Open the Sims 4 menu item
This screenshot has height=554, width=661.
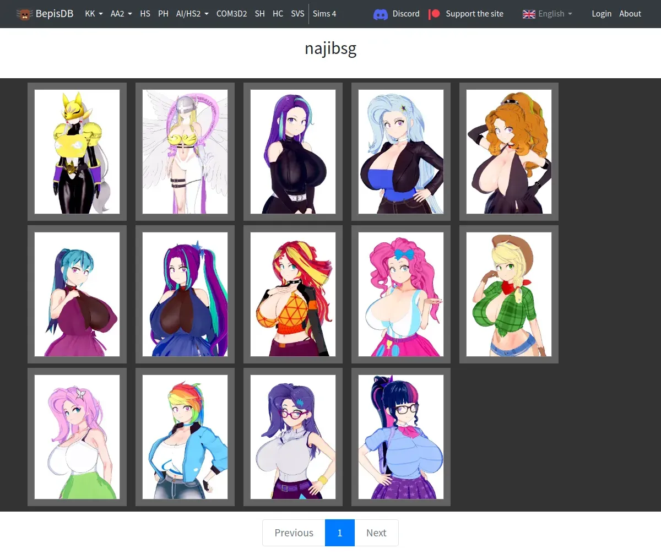324,14
